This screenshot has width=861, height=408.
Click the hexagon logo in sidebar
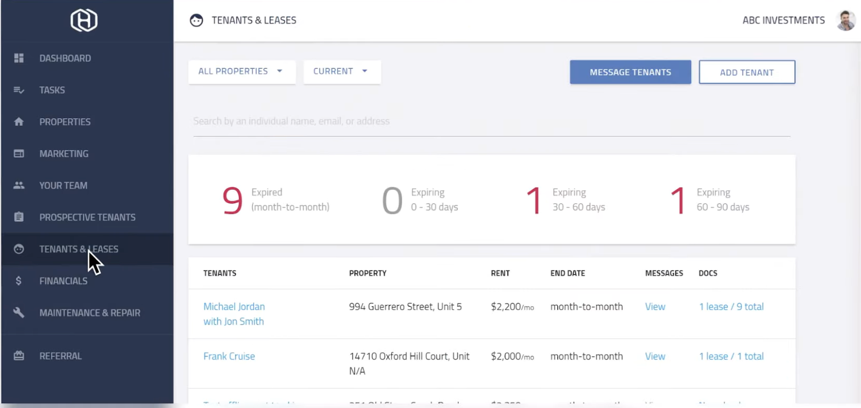click(x=84, y=20)
